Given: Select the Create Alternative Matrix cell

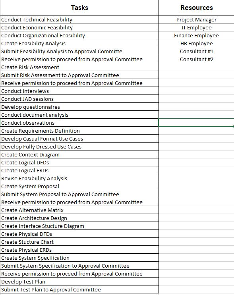Looking at the screenshot, I should tap(79, 210).
